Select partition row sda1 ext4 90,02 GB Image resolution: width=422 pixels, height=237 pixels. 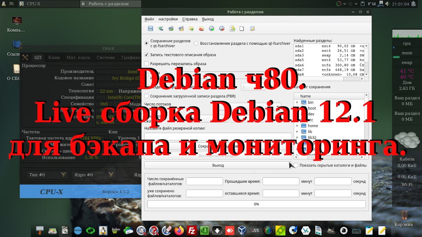pyautogui.click(x=329, y=46)
